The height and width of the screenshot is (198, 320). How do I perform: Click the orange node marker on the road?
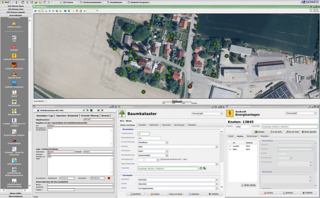190,86
